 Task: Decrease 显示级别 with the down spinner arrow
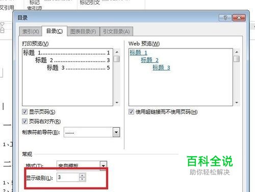[x=82, y=179]
